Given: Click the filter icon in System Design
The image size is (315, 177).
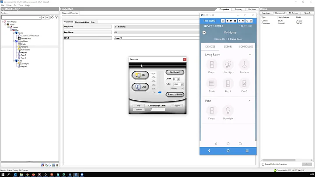Looking at the screenshot, I should point(56,18).
